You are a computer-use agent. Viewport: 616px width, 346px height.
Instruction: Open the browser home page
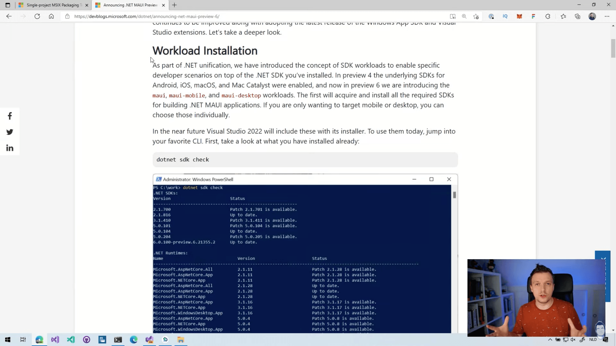[x=51, y=17]
